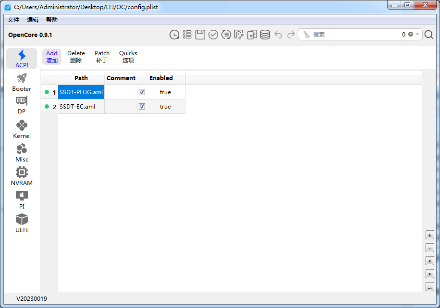Screen dimensions: 440x308
Task: Switch to the Patch 补丁 tab
Action: [102, 57]
